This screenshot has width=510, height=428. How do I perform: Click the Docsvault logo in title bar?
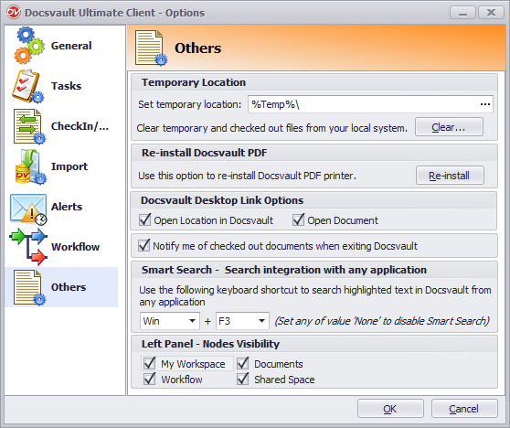click(x=14, y=13)
